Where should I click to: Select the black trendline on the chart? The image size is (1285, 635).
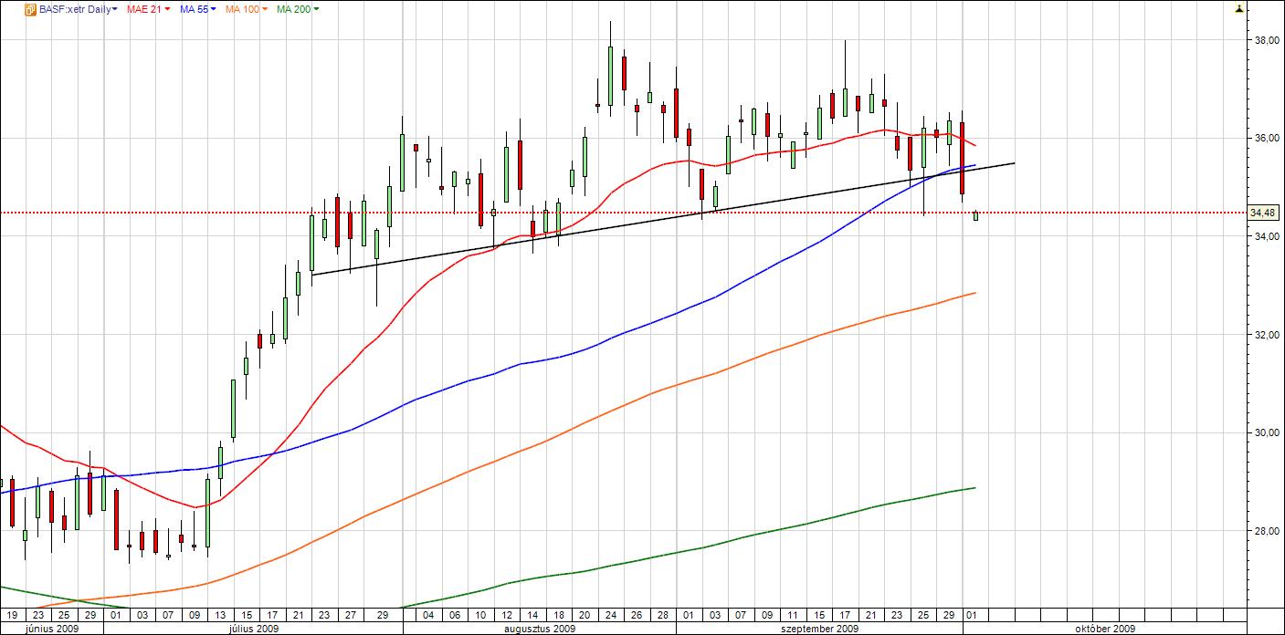(x=663, y=219)
